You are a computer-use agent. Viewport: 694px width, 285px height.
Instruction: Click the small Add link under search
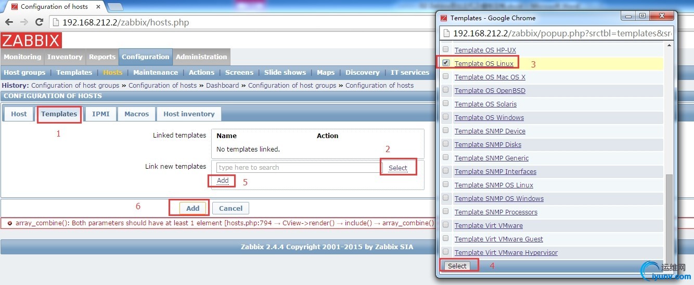pyautogui.click(x=223, y=181)
